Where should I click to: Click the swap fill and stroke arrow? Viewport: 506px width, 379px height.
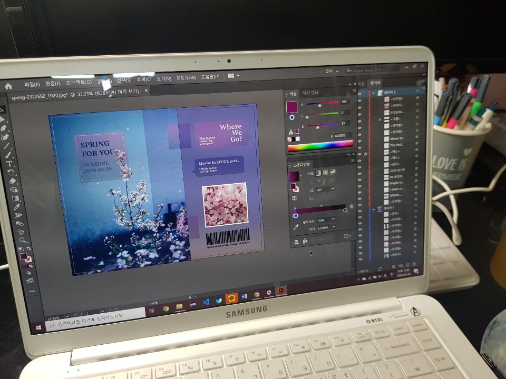(28, 249)
